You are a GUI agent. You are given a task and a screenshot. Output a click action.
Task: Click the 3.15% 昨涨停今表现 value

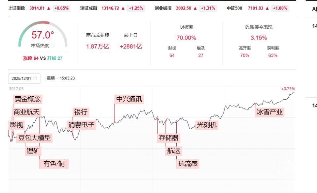point(259,38)
